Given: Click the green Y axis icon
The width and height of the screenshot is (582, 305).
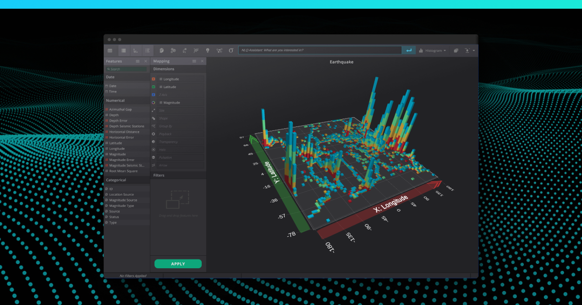Looking at the screenshot, I should tap(153, 87).
